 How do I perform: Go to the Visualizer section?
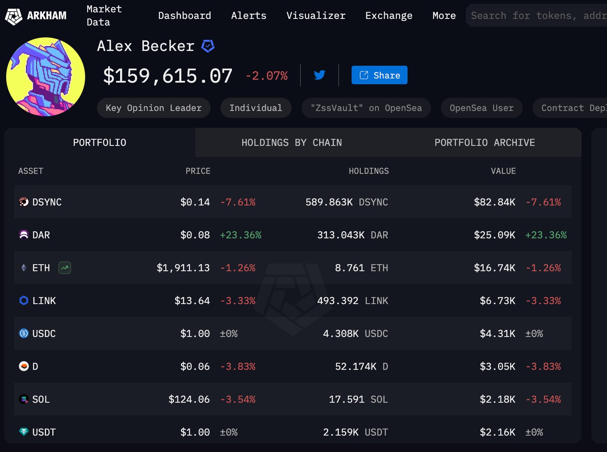(315, 16)
